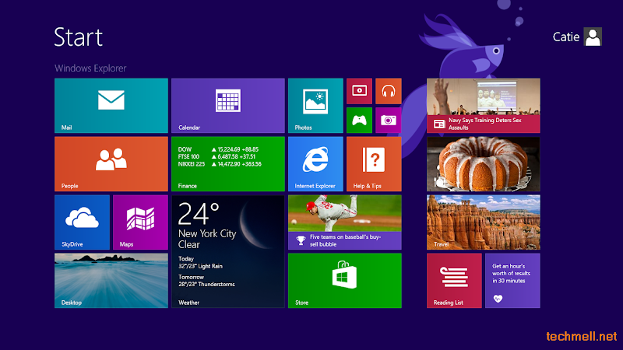This screenshot has width=623, height=350.
Task: Open the Reading List tile
Action: pyautogui.click(x=454, y=281)
